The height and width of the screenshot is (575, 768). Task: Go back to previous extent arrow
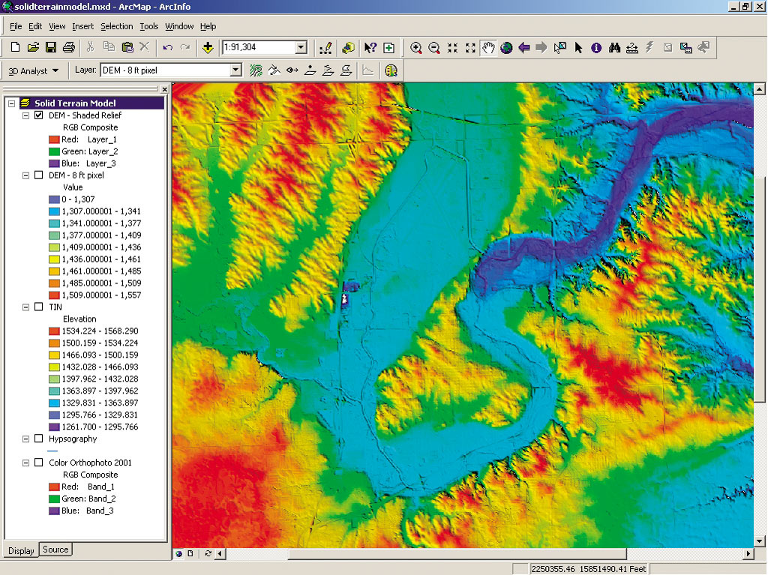click(524, 48)
